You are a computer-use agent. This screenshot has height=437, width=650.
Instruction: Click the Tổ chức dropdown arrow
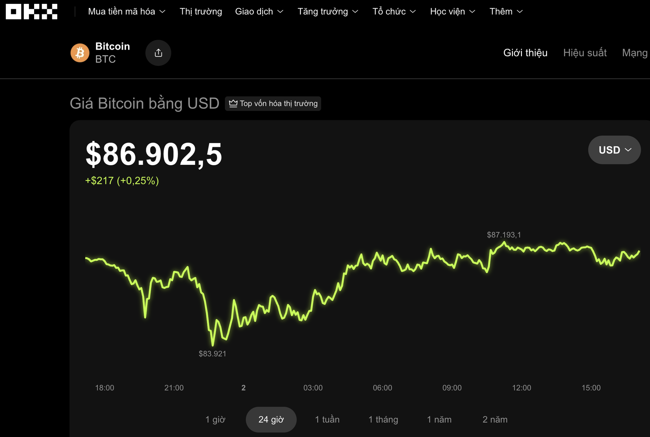point(414,12)
